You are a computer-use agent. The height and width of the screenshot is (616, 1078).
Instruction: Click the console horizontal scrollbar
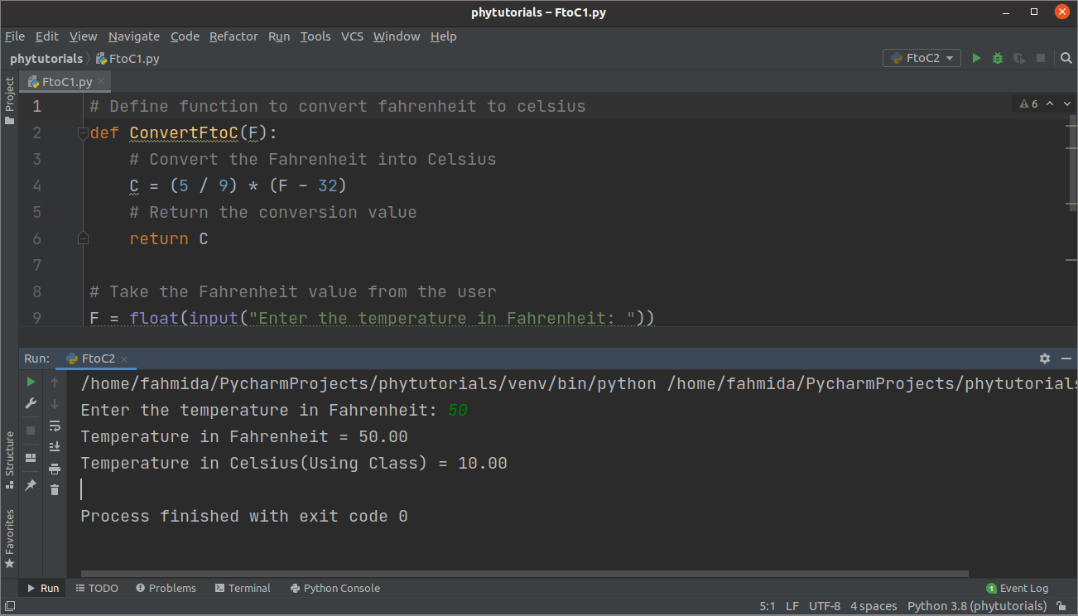(x=524, y=573)
